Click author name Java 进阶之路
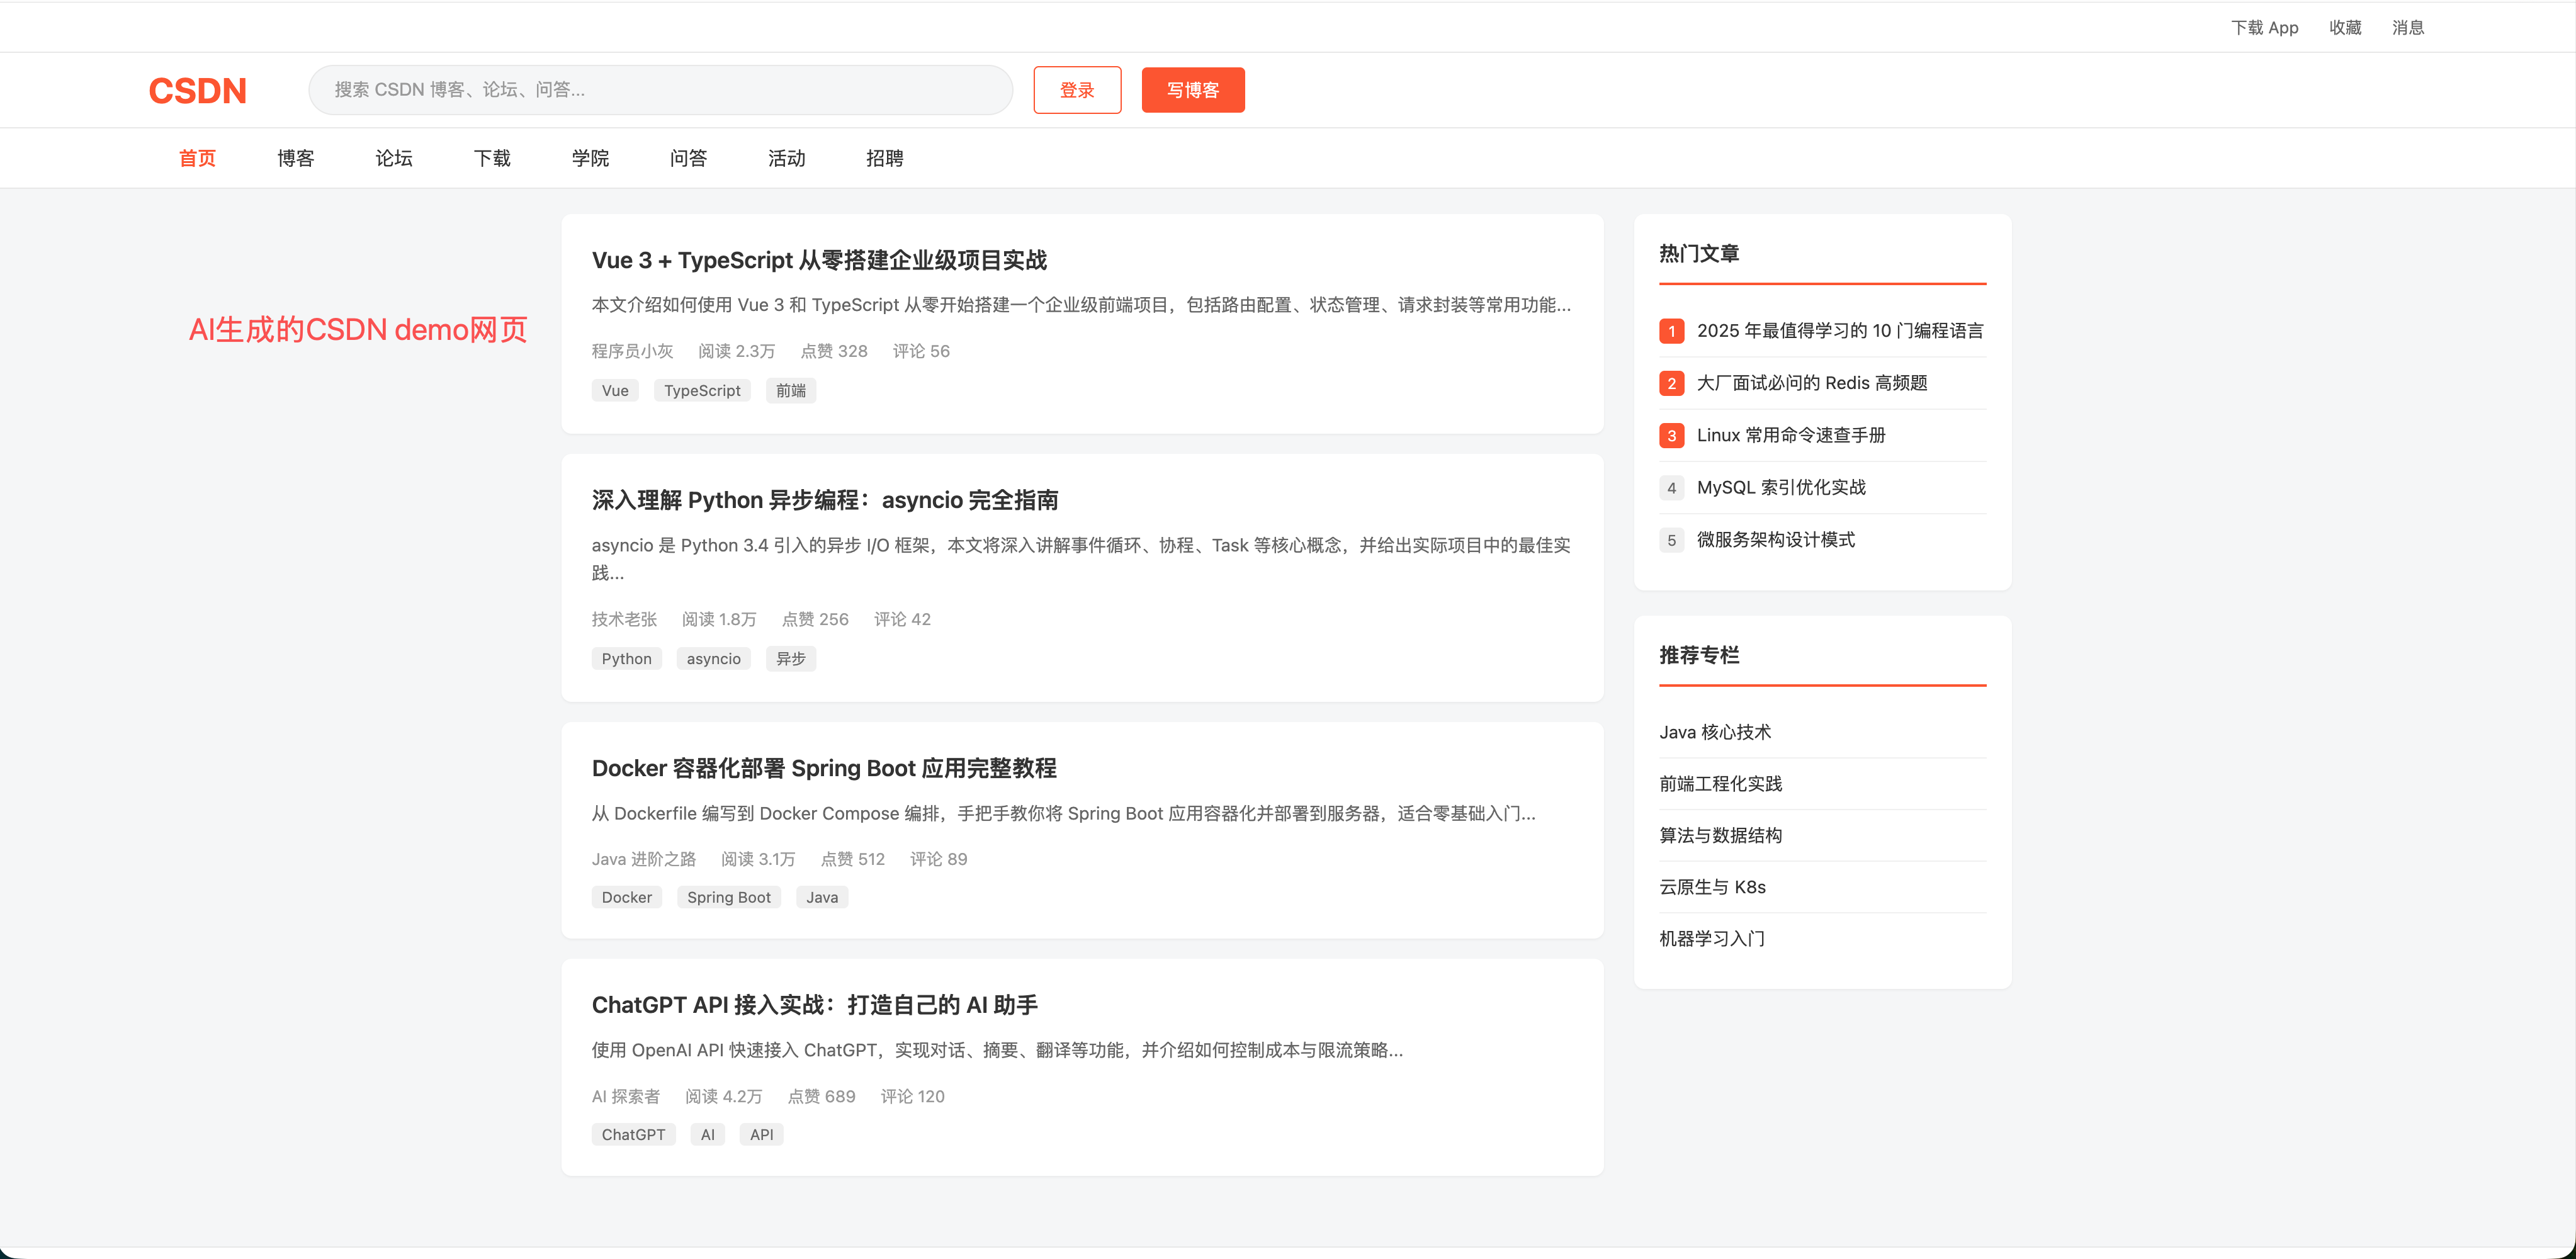Screen dimensions: 2576x1259 click(x=644, y=859)
